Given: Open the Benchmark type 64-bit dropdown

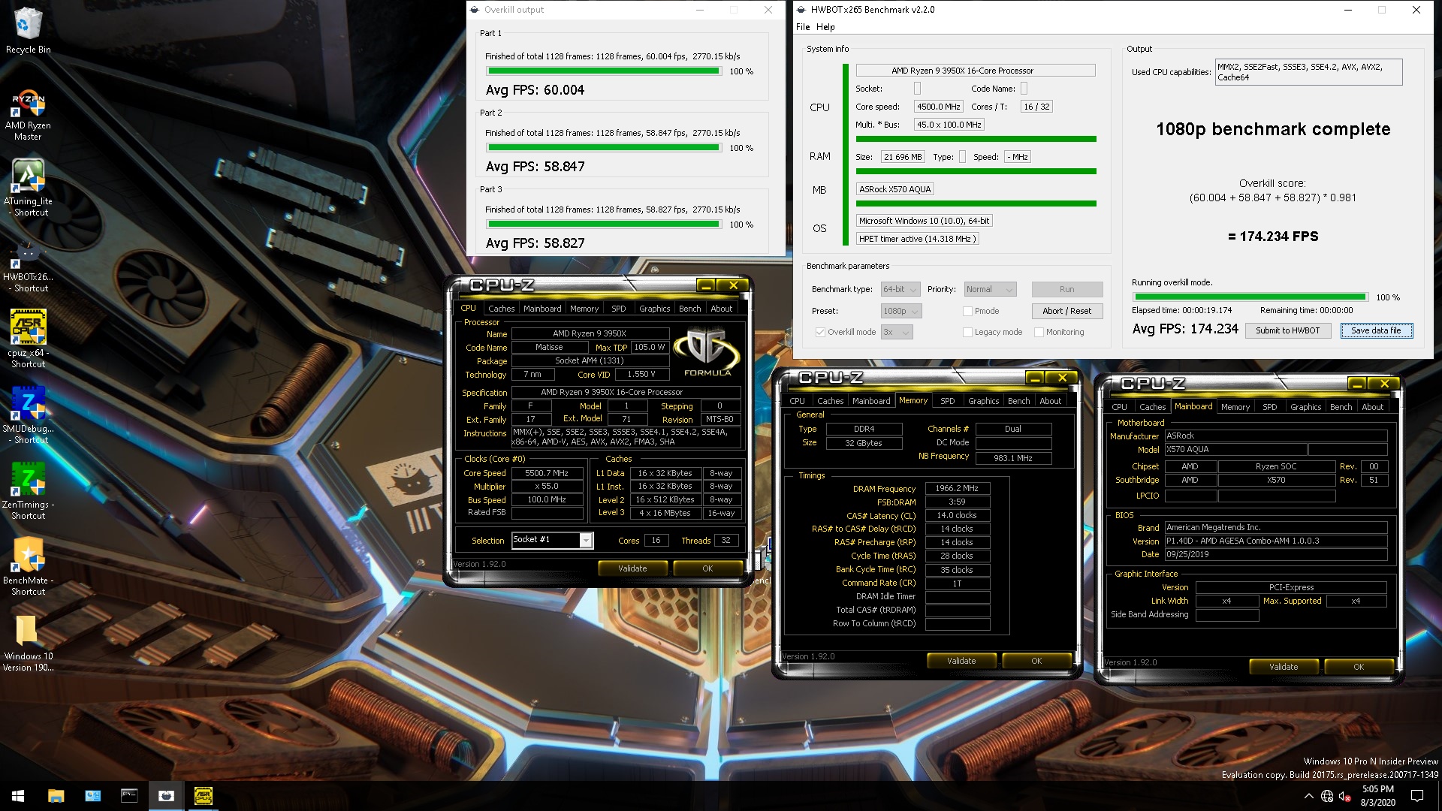Looking at the screenshot, I should point(900,289).
